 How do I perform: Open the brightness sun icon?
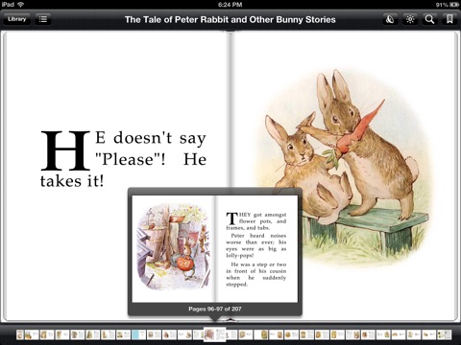point(410,19)
